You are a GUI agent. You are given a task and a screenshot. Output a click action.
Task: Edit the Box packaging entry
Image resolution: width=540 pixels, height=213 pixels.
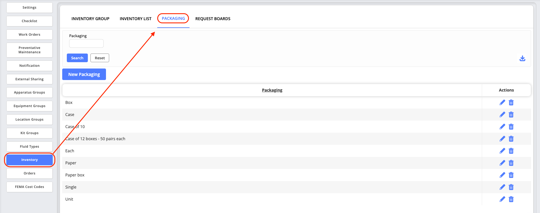click(502, 102)
